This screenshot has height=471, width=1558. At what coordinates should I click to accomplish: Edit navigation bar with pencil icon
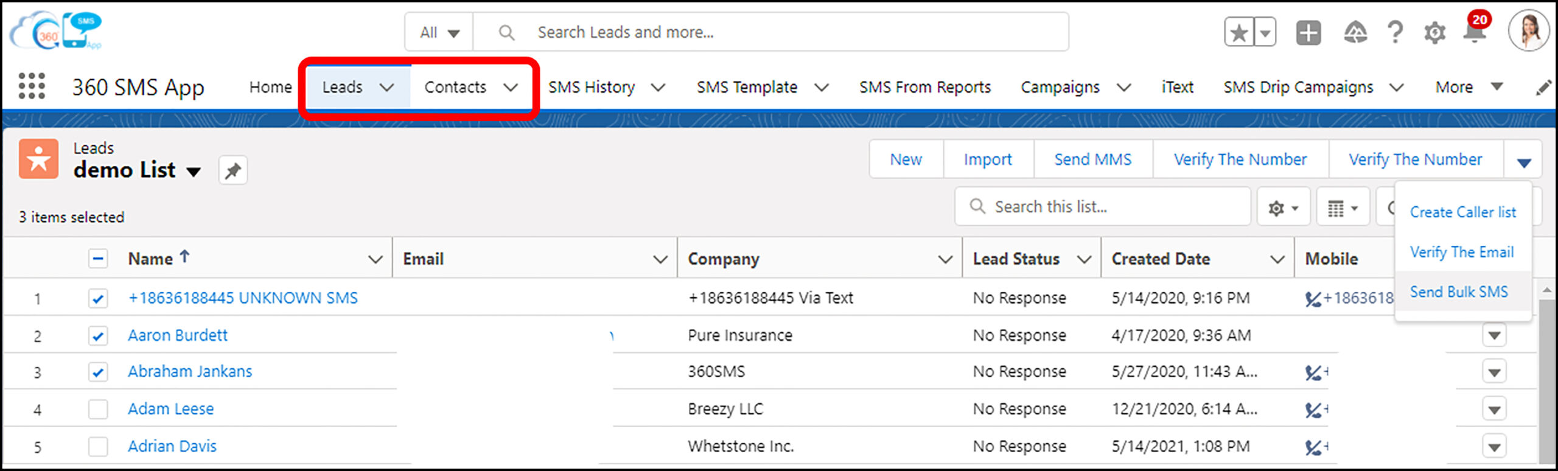[x=1543, y=88]
